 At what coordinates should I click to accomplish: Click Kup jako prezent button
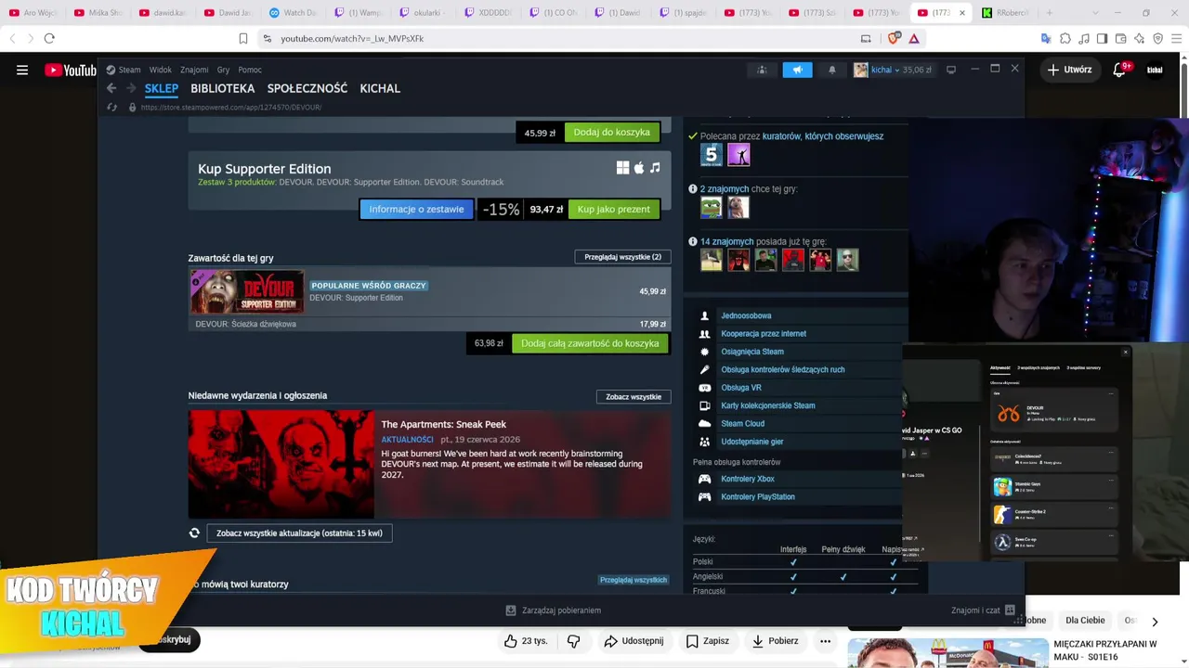click(x=614, y=210)
